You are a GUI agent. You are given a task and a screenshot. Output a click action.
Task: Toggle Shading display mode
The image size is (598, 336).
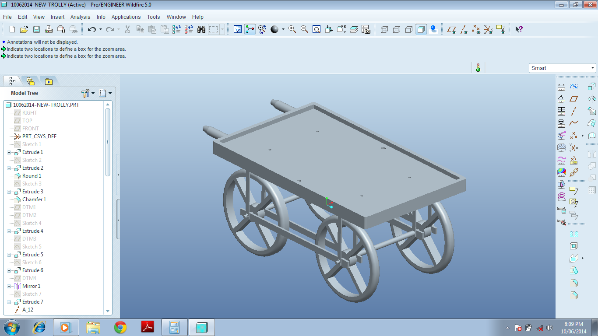pyautogui.click(x=421, y=29)
